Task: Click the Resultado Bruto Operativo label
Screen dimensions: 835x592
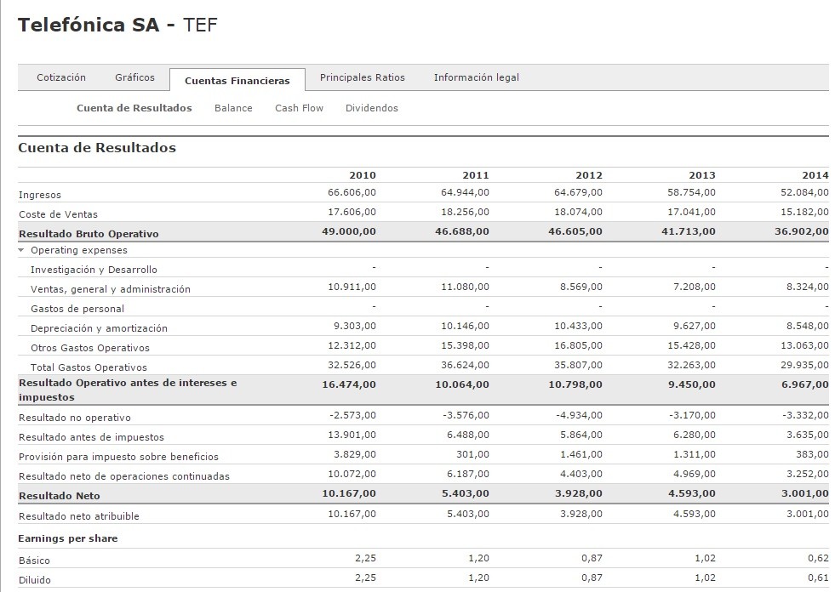Action: tap(89, 234)
